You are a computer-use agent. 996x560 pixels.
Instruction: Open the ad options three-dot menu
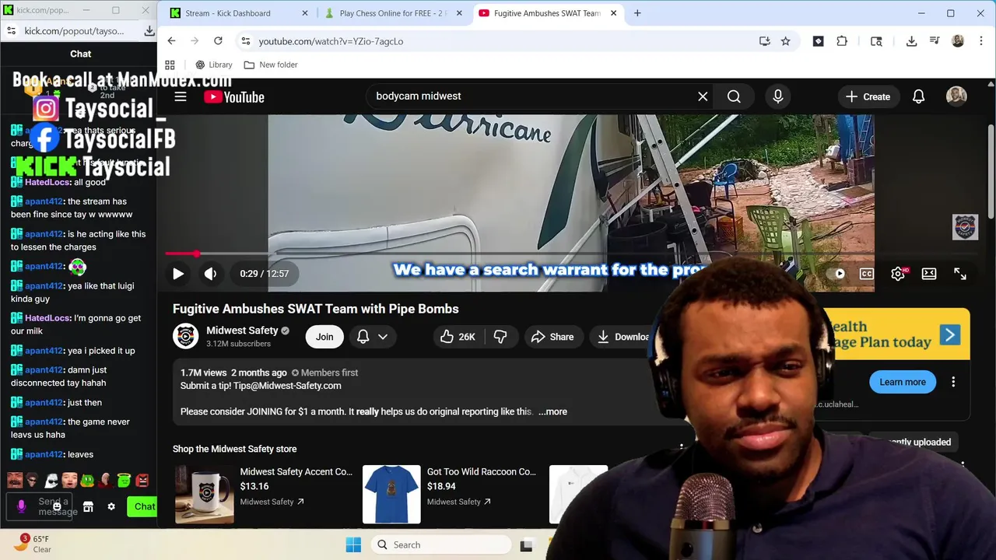pos(953,382)
